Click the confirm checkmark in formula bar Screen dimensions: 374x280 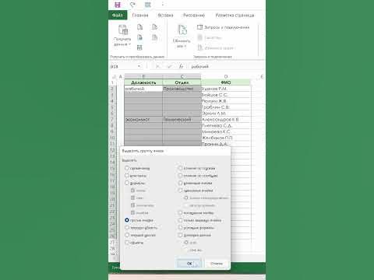click(x=169, y=67)
